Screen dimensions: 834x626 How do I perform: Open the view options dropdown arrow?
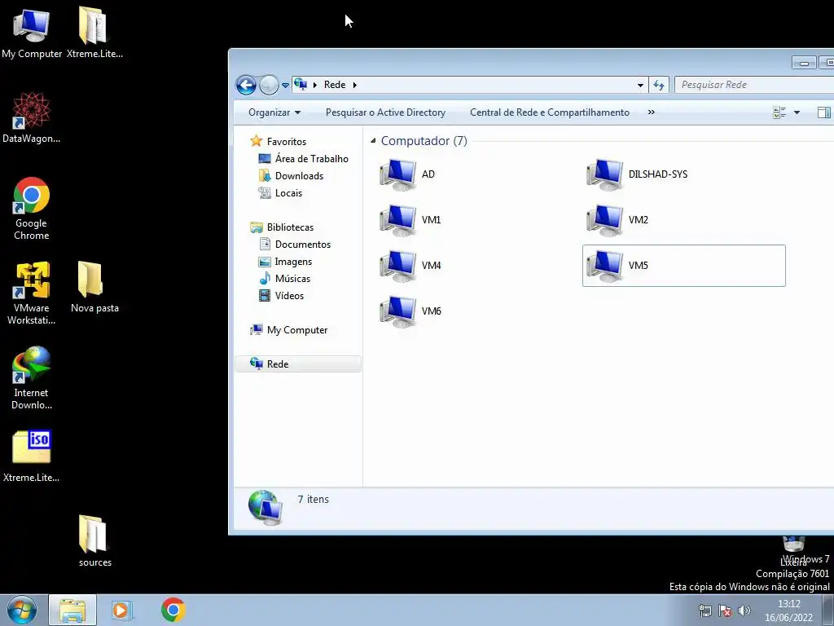(x=797, y=112)
